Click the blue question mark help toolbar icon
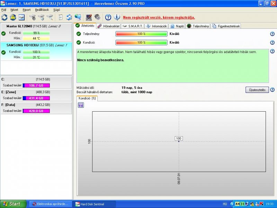 click(108, 17)
